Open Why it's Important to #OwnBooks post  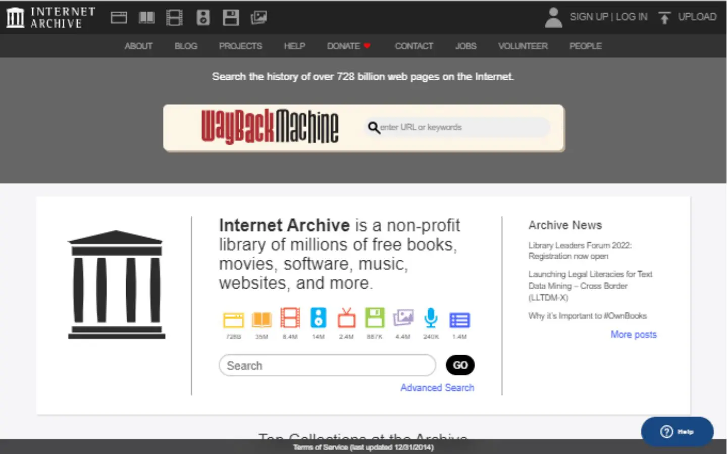point(588,316)
